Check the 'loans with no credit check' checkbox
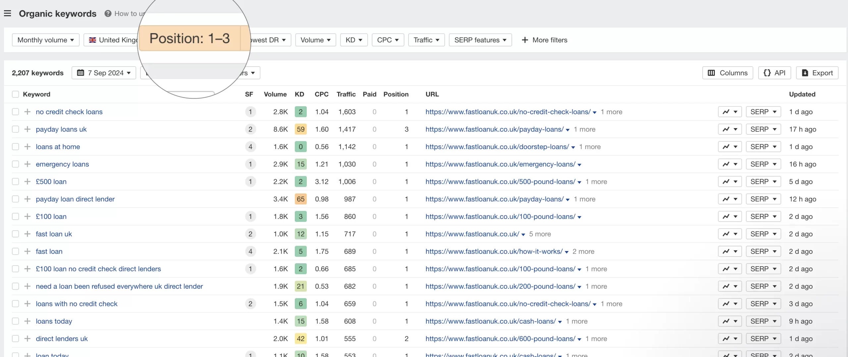The width and height of the screenshot is (848, 357). coord(15,304)
